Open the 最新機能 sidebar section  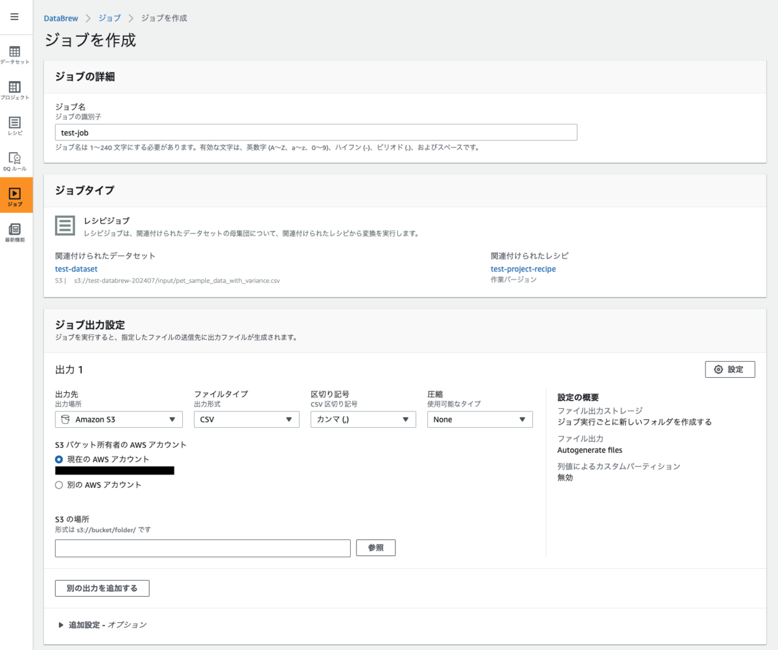[x=14, y=232]
